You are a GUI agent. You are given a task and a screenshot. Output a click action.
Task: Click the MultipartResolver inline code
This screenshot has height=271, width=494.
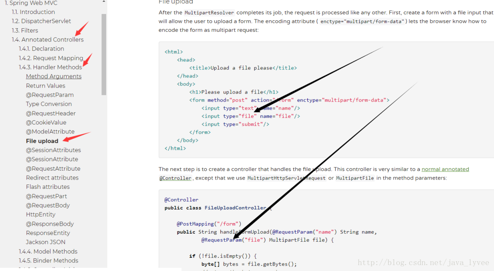(209, 13)
